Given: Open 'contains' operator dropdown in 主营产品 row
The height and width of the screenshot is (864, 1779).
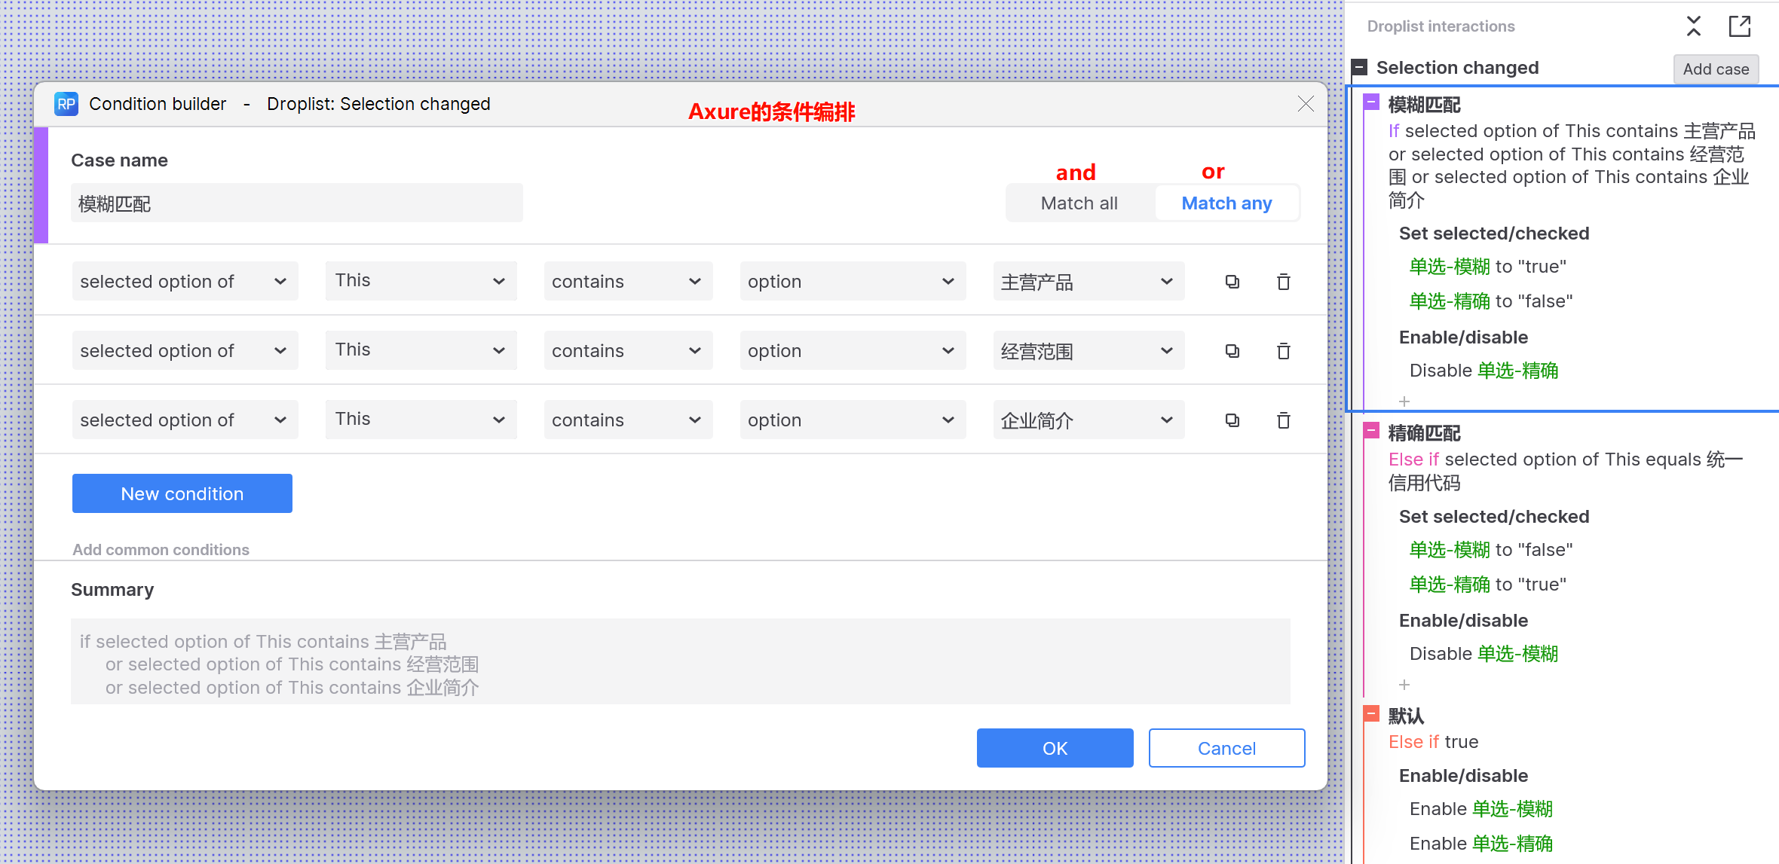Looking at the screenshot, I should click(629, 281).
